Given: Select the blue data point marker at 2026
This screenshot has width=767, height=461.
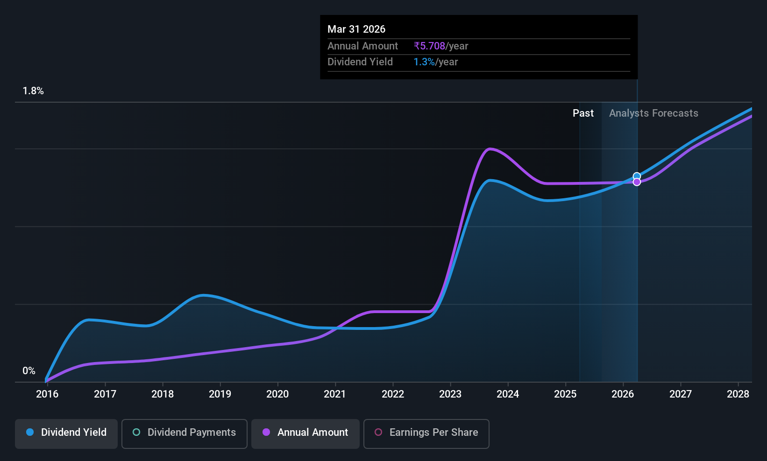Looking at the screenshot, I should [x=637, y=176].
